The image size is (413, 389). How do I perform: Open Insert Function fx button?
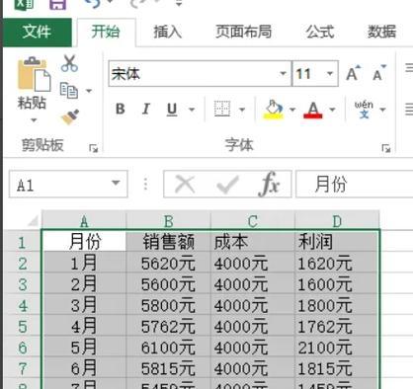point(269,184)
